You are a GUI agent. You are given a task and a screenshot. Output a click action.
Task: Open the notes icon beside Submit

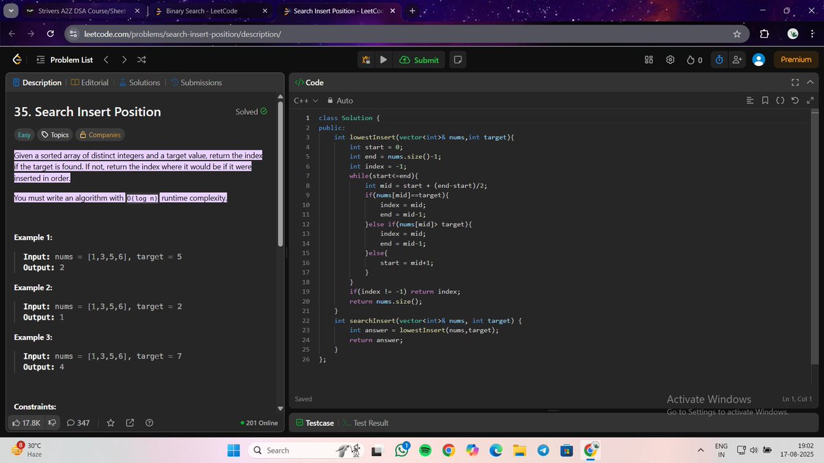[x=458, y=60]
